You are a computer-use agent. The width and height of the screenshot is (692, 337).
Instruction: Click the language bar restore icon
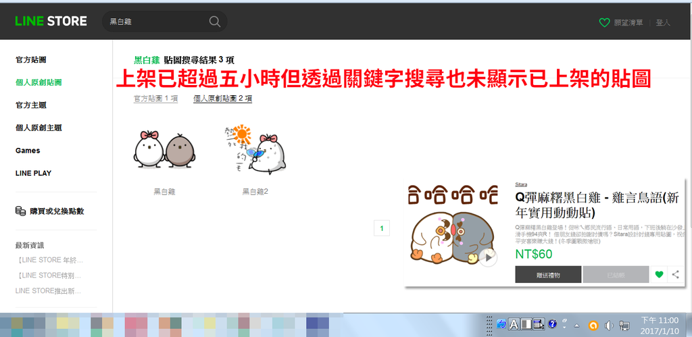(564, 321)
